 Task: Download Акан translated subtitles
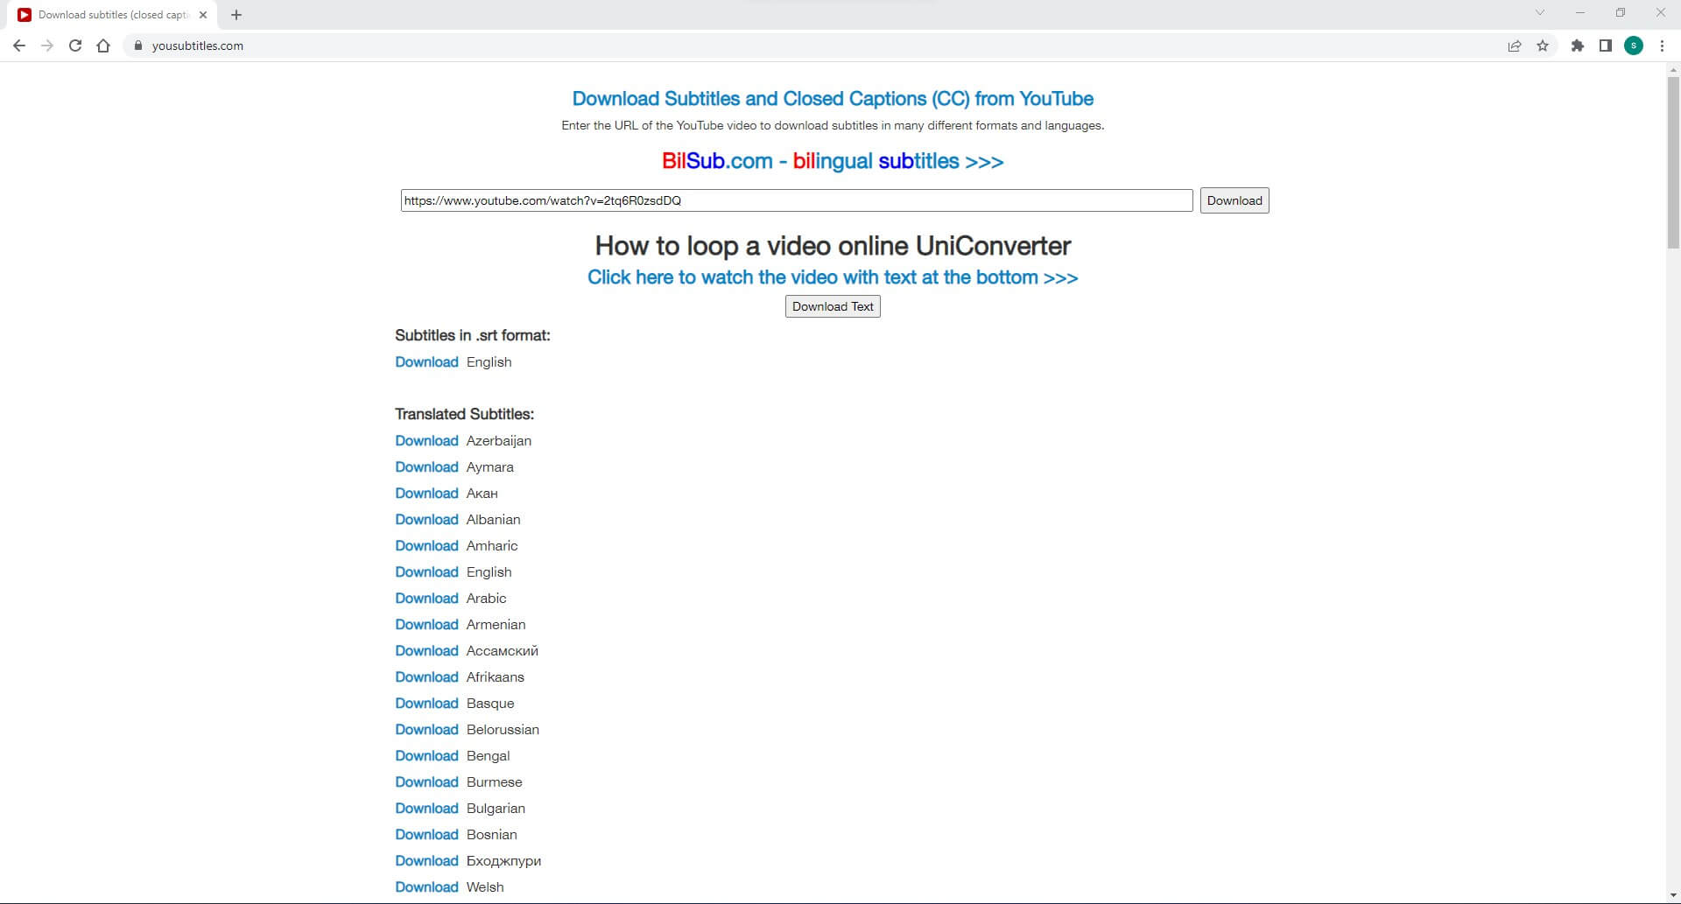pyautogui.click(x=426, y=494)
